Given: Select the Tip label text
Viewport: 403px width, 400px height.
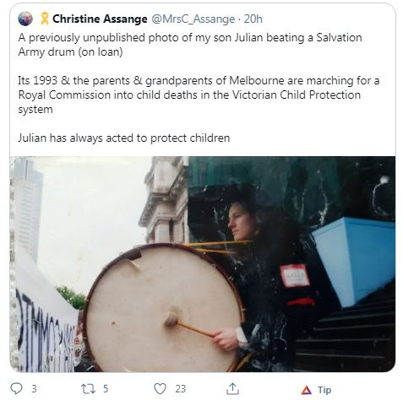Looking at the screenshot, I should 324,390.
